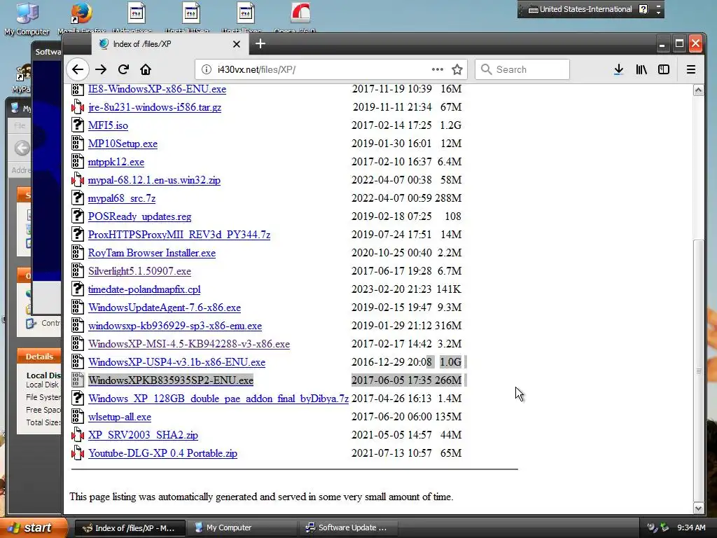The image size is (717, 538).
Task: Open RoyTam Browser Installer.exe link
Action: coord(152,253)
